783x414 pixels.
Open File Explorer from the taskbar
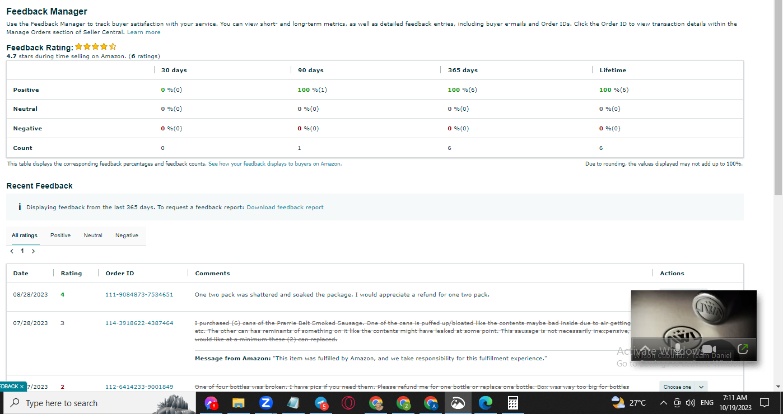point(239,403)
